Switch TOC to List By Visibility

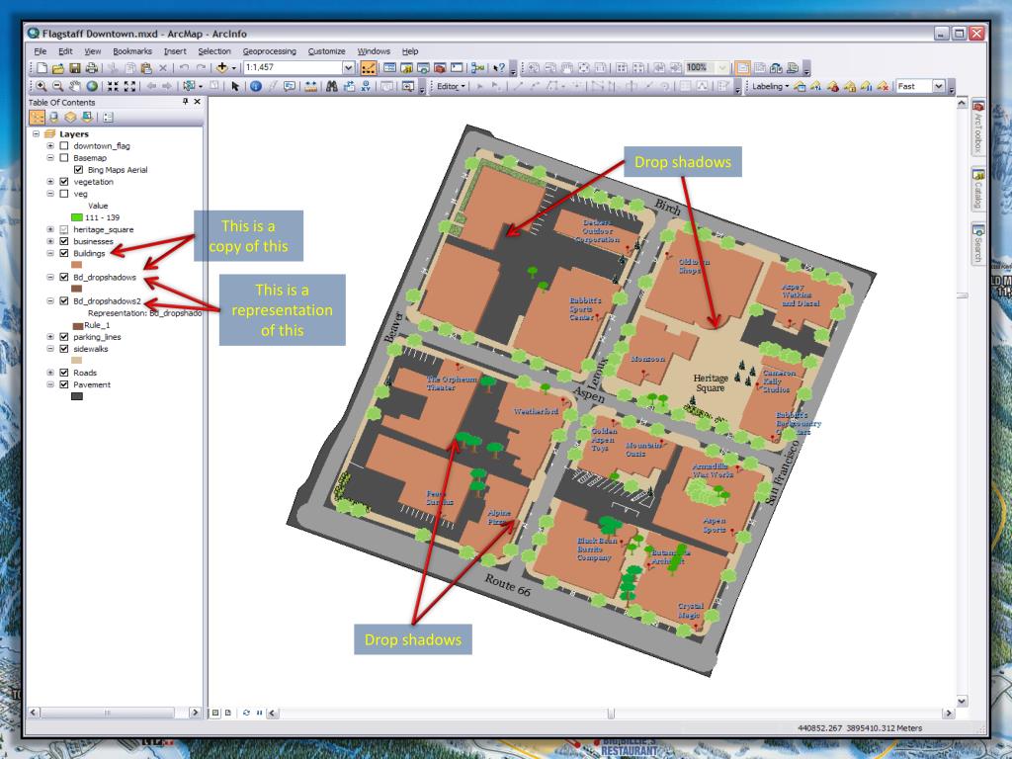70,118
